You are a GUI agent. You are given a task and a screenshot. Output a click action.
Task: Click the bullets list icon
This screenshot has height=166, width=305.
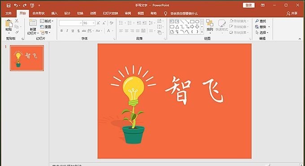point(122,23)
